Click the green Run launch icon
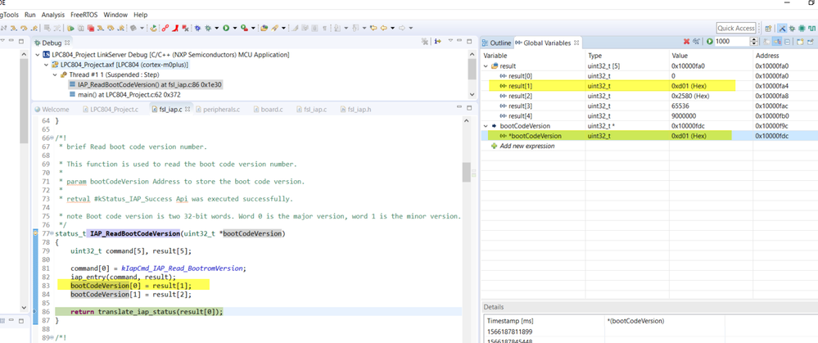This screenshot has height=343, width=818. tap(226, 28)
